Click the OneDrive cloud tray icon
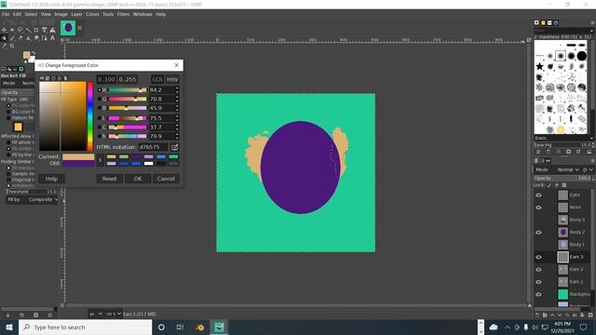The height and width of the screenshot is (335, 596). pos(494,327)
